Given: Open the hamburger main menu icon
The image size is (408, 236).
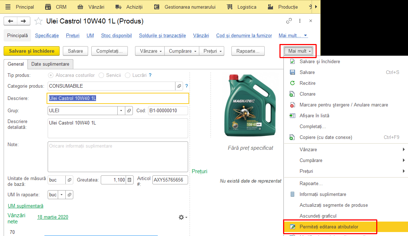Looking at the screenshot, I should 8,7.
